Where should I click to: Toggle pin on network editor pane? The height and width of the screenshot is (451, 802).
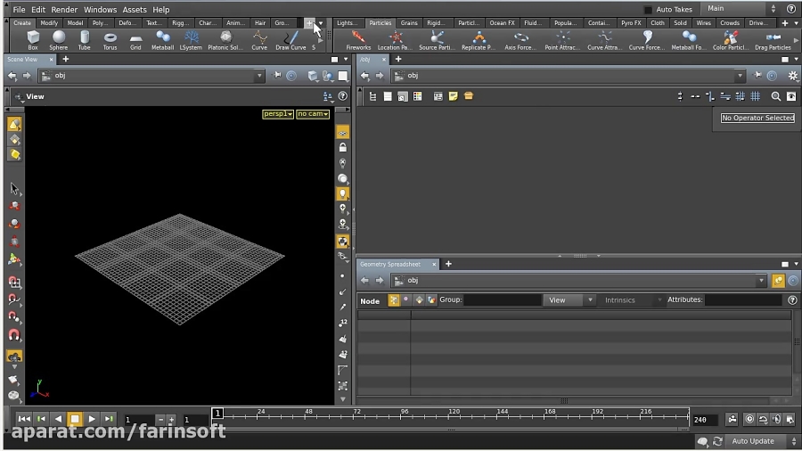click(x=758, y=76)
